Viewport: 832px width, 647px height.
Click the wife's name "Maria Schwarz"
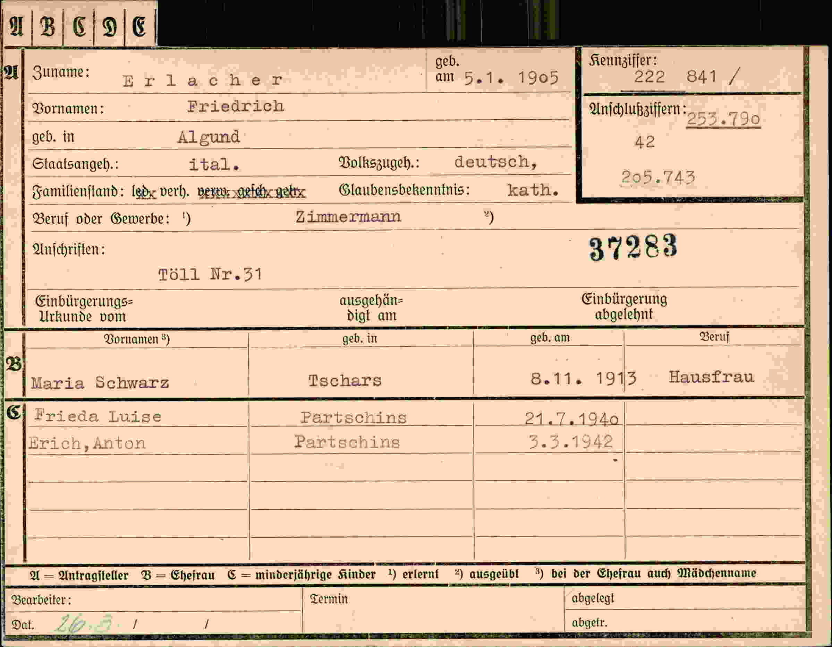(100, 383)
